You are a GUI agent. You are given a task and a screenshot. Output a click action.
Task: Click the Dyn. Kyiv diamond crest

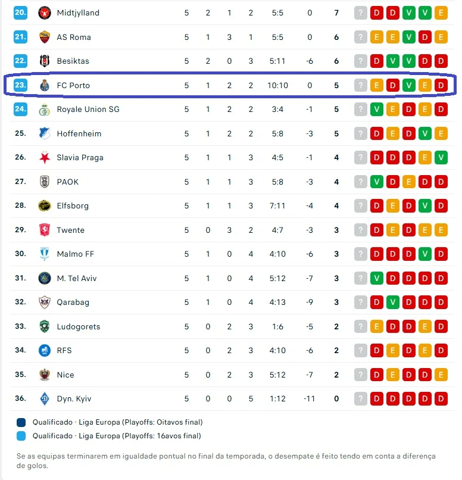pyautogui.click(x=45, y=398)
